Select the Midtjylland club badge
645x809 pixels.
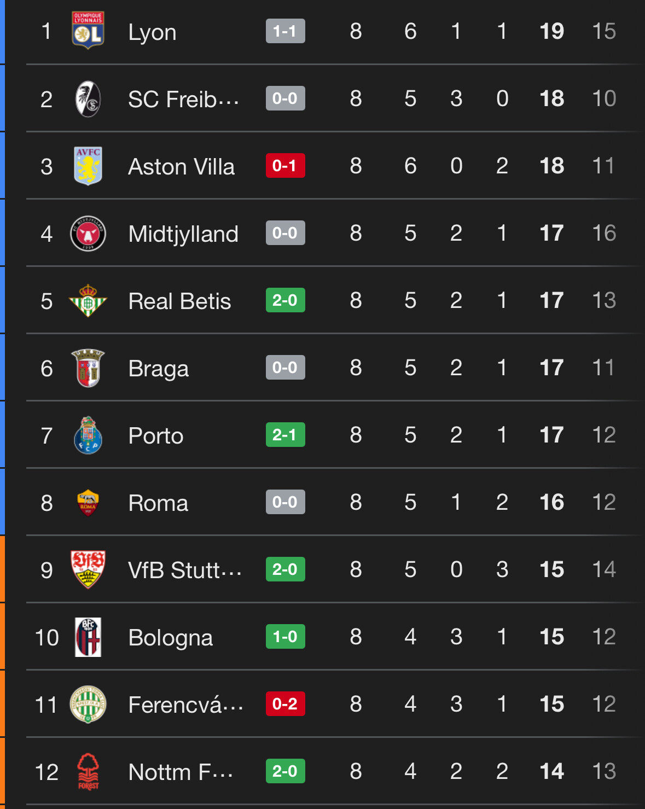point(88,234)
